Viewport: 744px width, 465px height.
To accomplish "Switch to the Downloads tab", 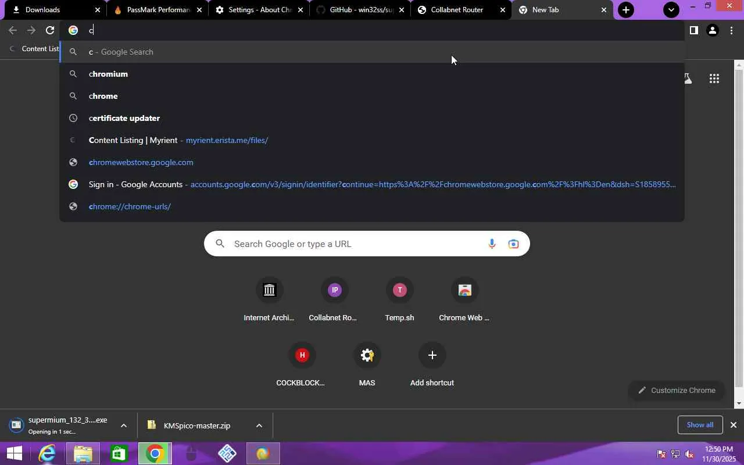I will pyautogui.click(x=55, y=10).
